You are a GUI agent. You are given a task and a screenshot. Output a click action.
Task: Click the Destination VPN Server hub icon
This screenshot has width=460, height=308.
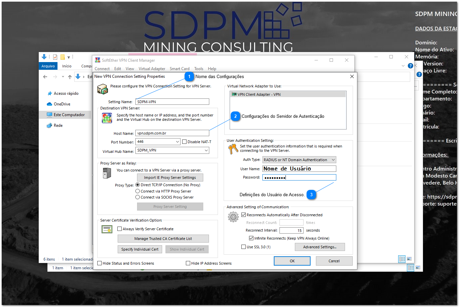pos(107,118)
